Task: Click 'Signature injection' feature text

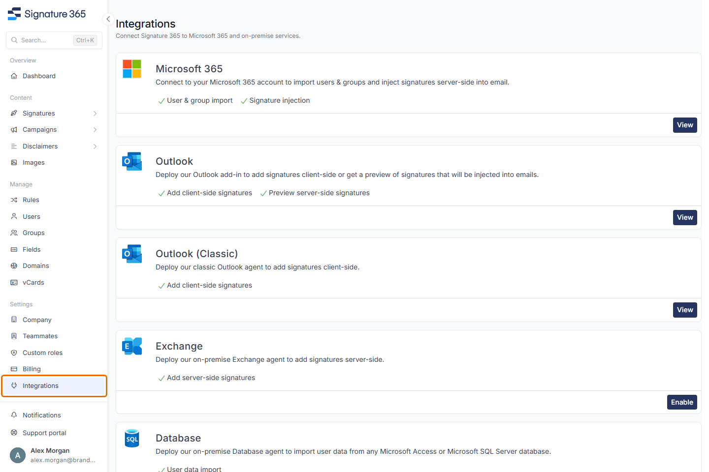Action: pos(280,100)
